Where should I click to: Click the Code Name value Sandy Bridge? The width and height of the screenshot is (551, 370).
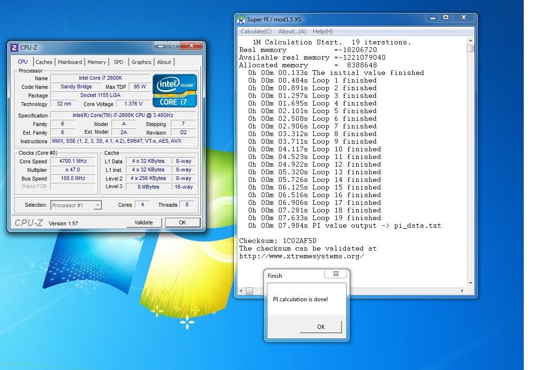[x=76, y=86]
